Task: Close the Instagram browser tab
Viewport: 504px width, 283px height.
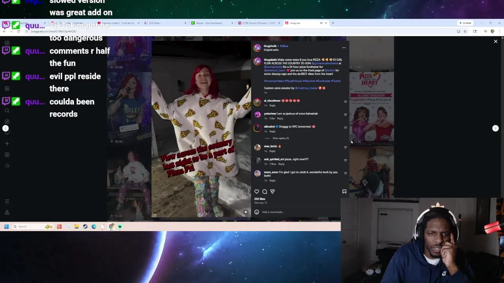Action: 326,23
